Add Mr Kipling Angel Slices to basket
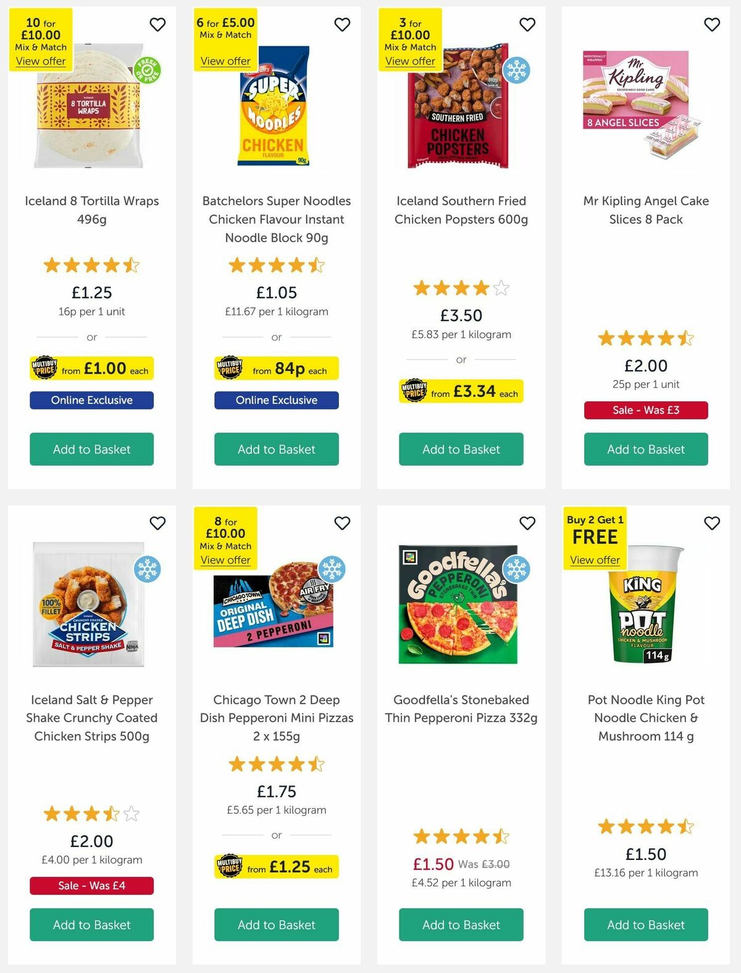The image size is (741, 973). pyautogui.click(x=646, y=449)
